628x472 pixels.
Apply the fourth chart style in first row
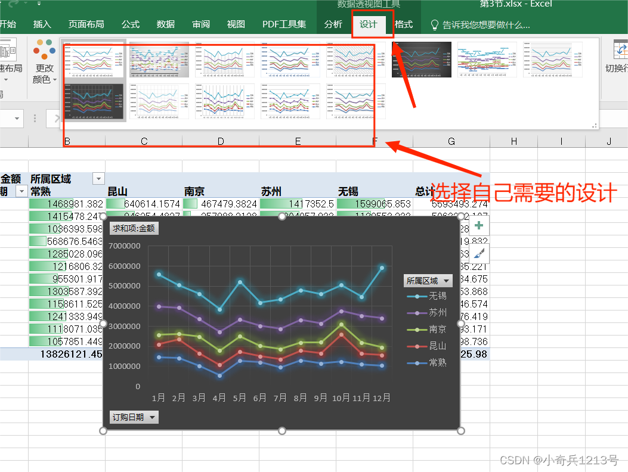coord(290,60)
